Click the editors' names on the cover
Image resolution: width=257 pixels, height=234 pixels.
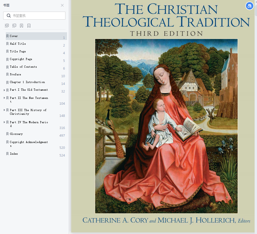[x=166, y=220]
